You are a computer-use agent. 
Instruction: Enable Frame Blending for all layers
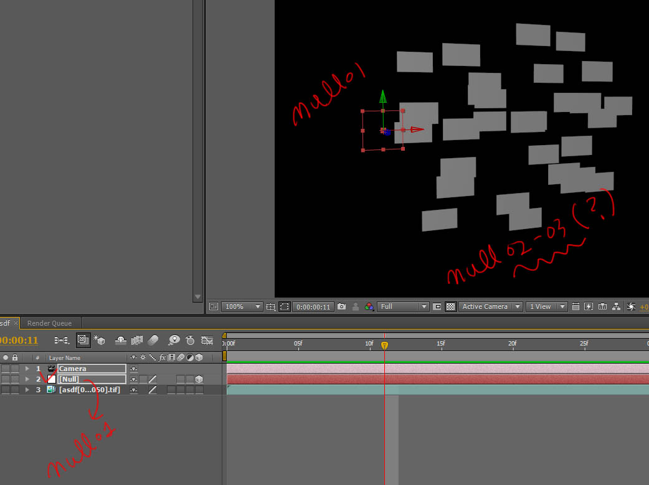[x=136, y=340]
